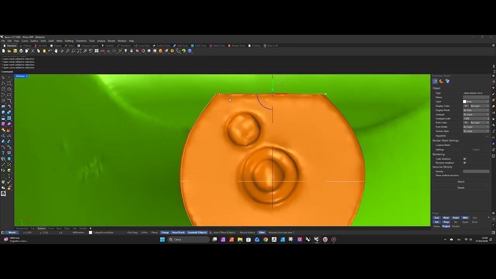The width and height of the screenshot is (496, 279).
Task: Save the model with the floppy disk icon
Action: (15, 51)
